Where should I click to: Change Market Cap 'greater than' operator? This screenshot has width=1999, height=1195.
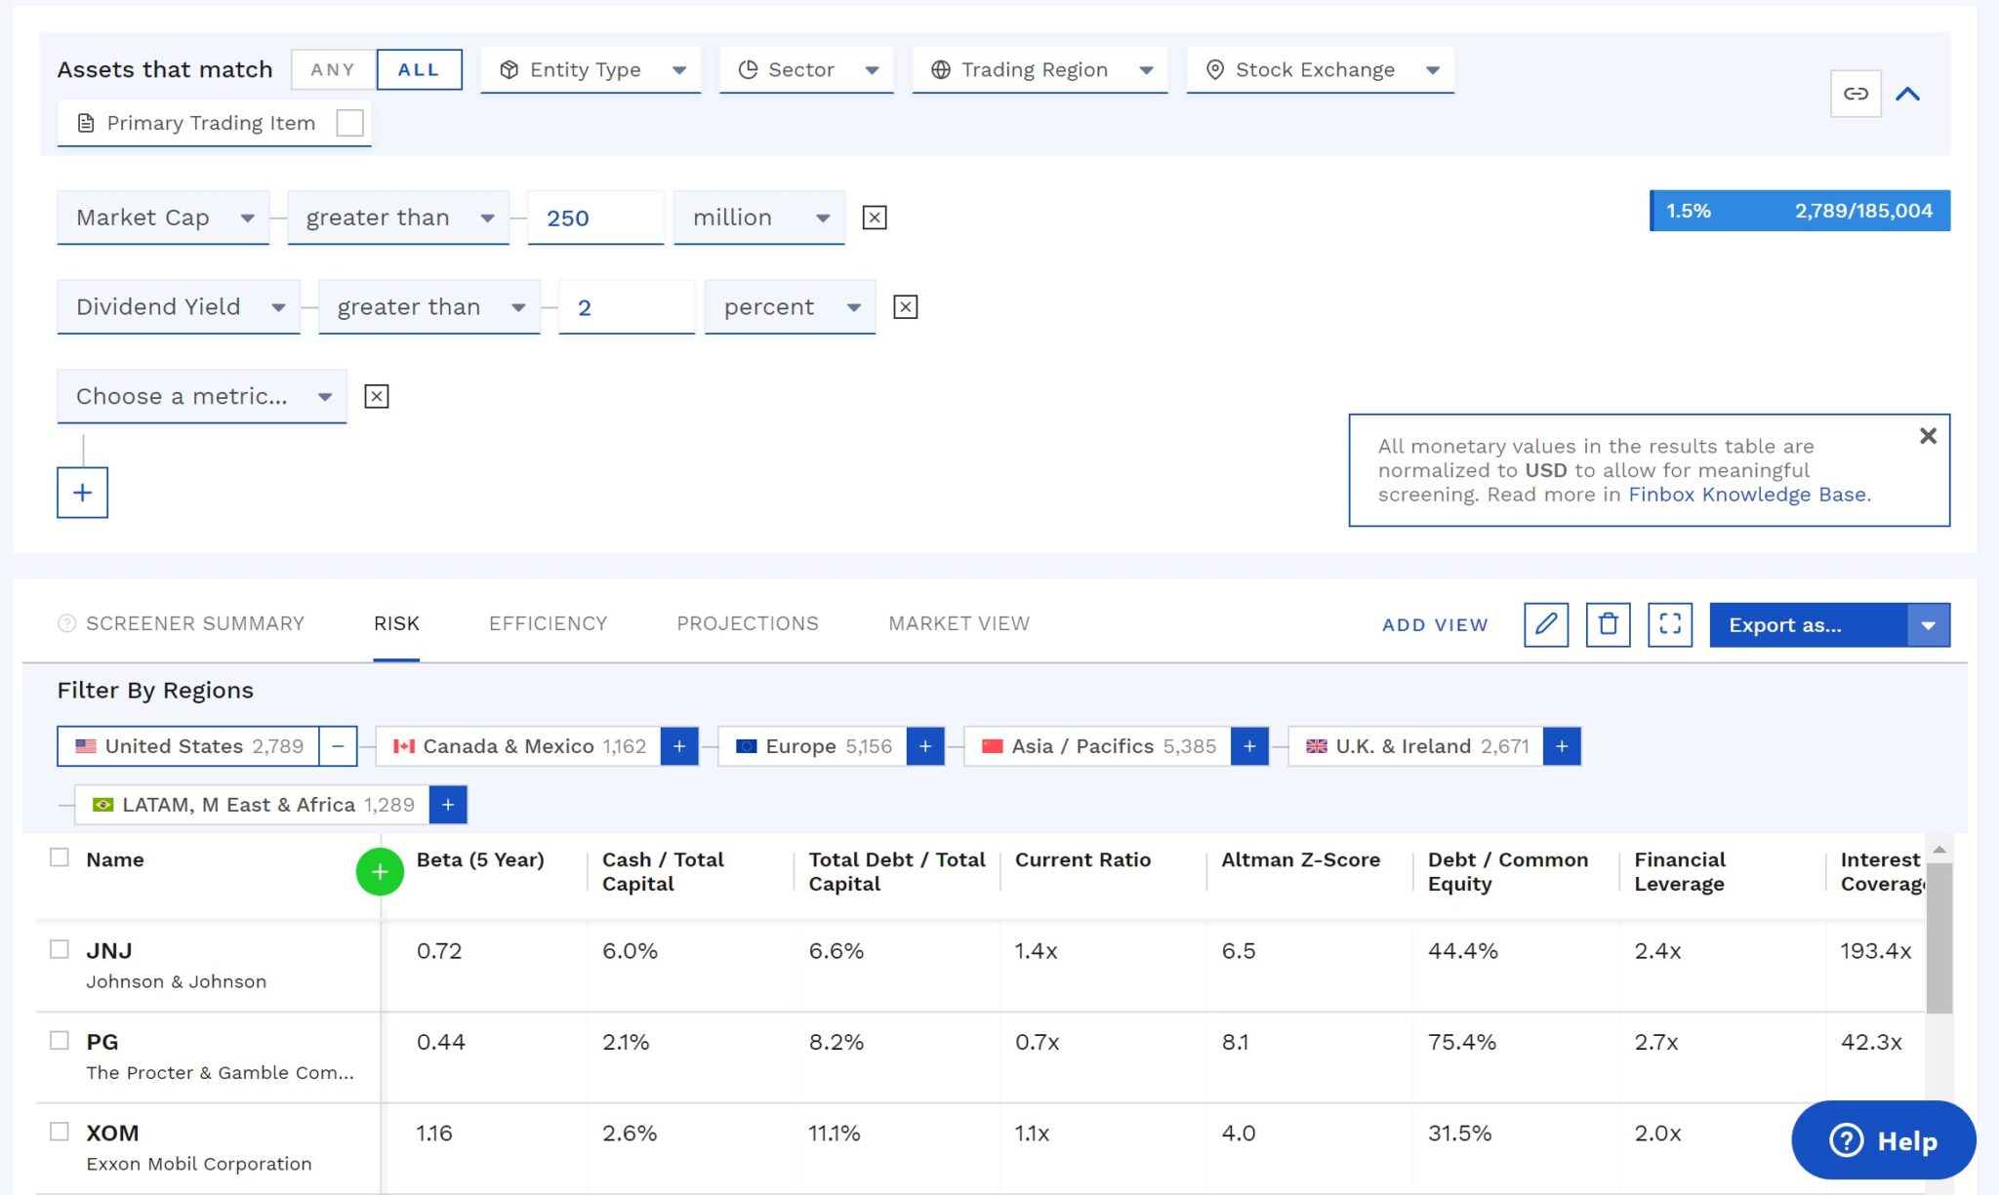click(398, 218)
